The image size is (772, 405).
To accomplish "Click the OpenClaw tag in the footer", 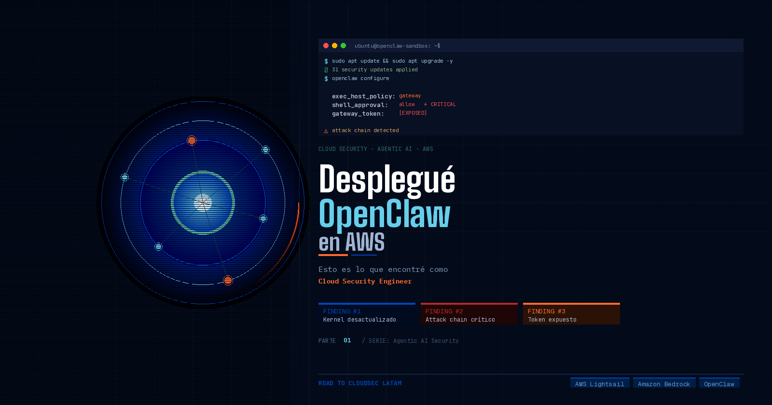I will [x=719, y=384].
